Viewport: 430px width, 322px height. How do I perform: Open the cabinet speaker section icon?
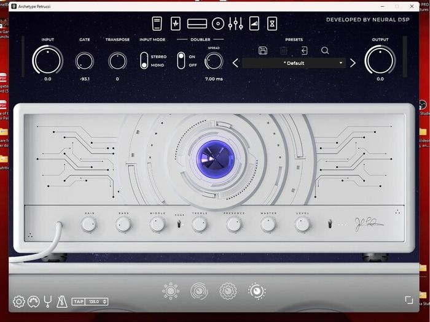tap(217, 24)
